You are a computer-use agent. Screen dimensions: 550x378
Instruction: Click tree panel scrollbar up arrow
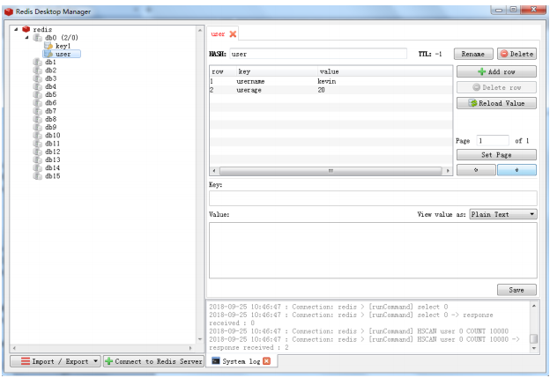click(x=200, y=30)
